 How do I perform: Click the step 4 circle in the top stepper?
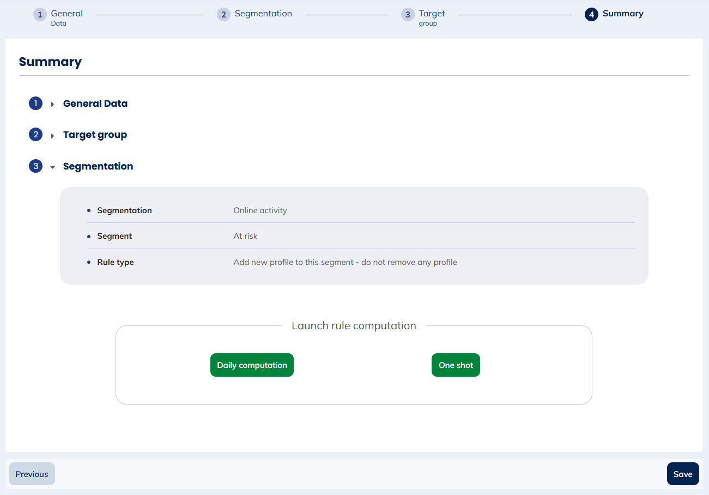[591, 15]
